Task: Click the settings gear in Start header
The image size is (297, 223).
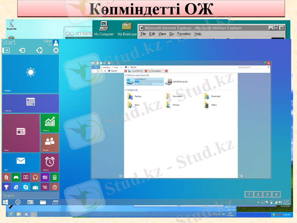Action: click(56, 51)
